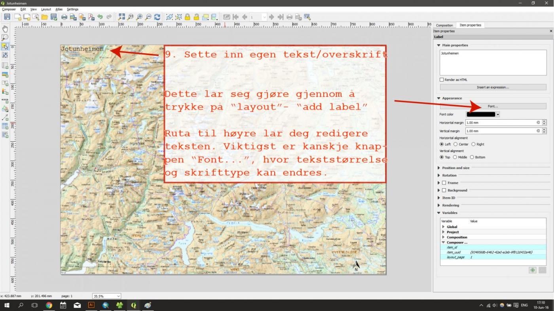Click the Zoom full toolbar icon

[x=121, y=17]
